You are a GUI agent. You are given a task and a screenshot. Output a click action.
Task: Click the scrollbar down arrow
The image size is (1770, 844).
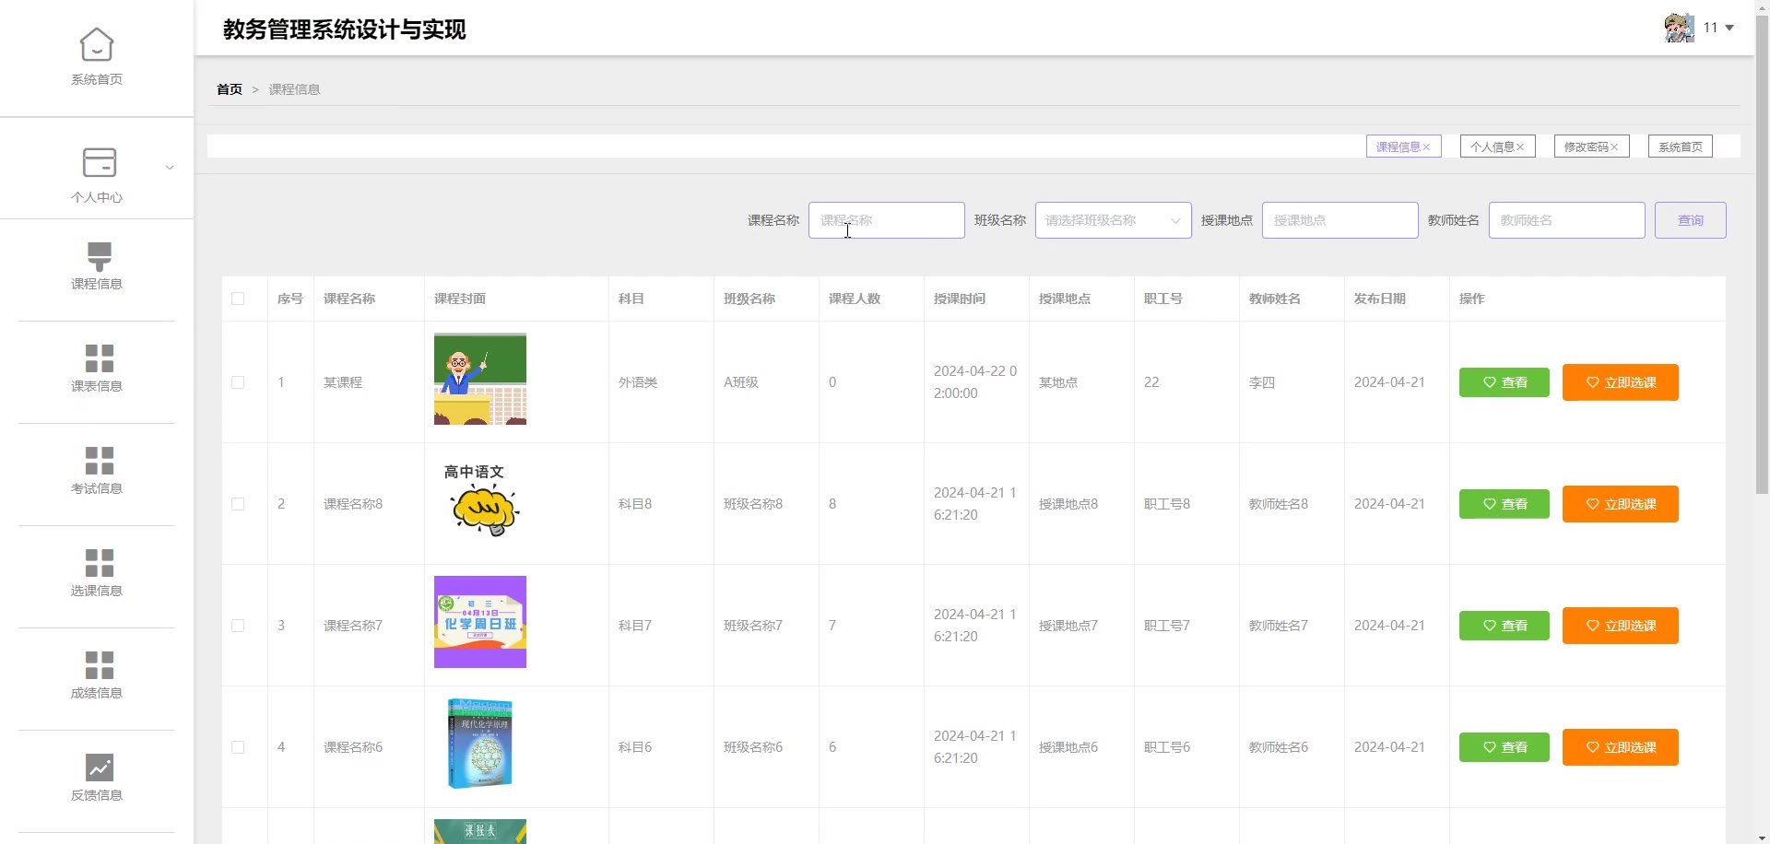(1762, 837)
